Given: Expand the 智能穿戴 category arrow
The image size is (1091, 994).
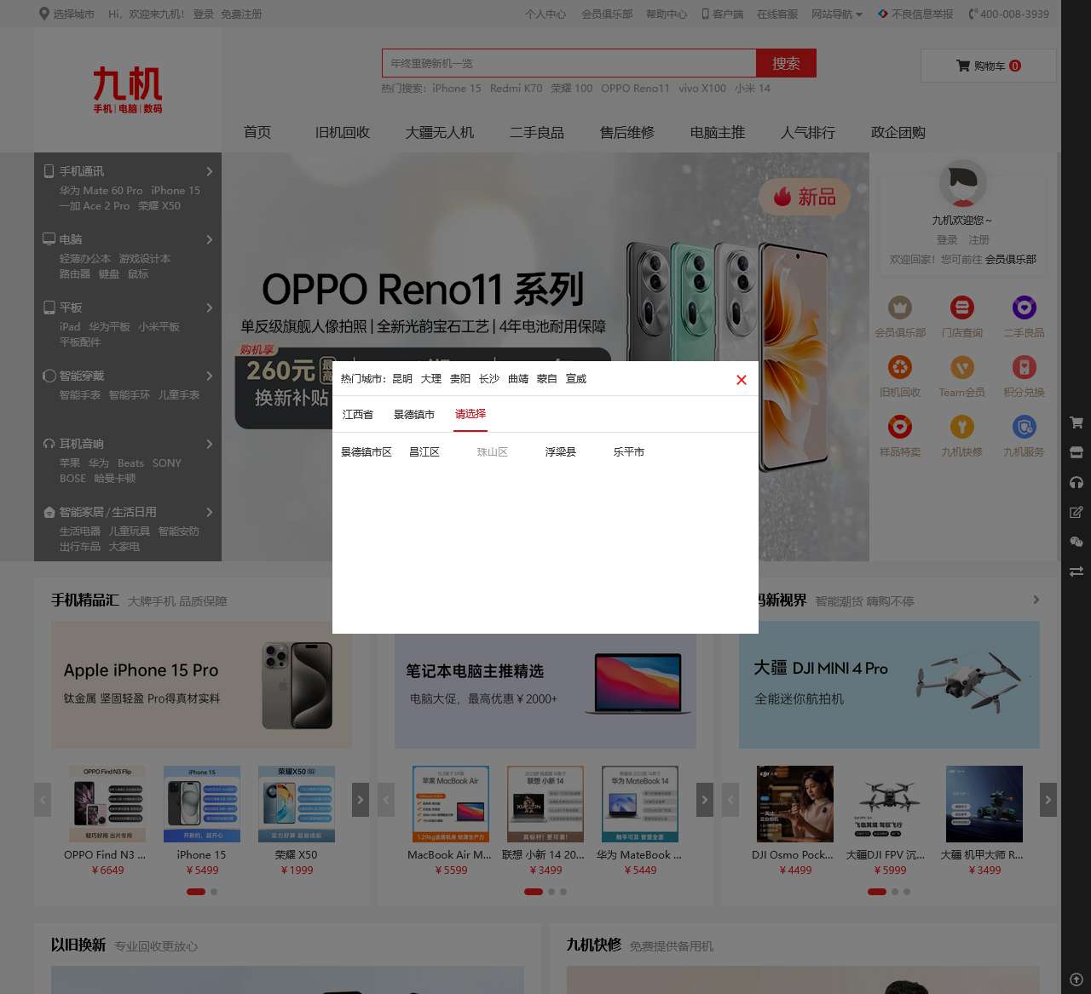Looking at the screenshot, I should pos(210,376).
